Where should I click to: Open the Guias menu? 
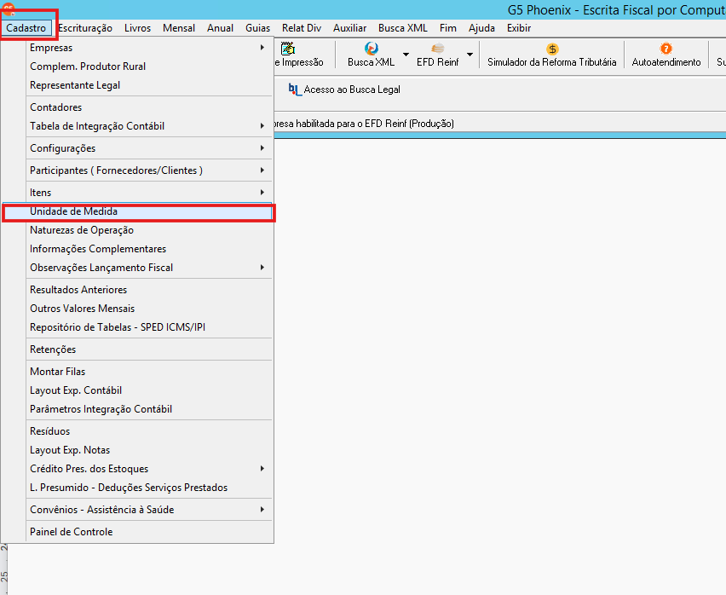[257, 28]
